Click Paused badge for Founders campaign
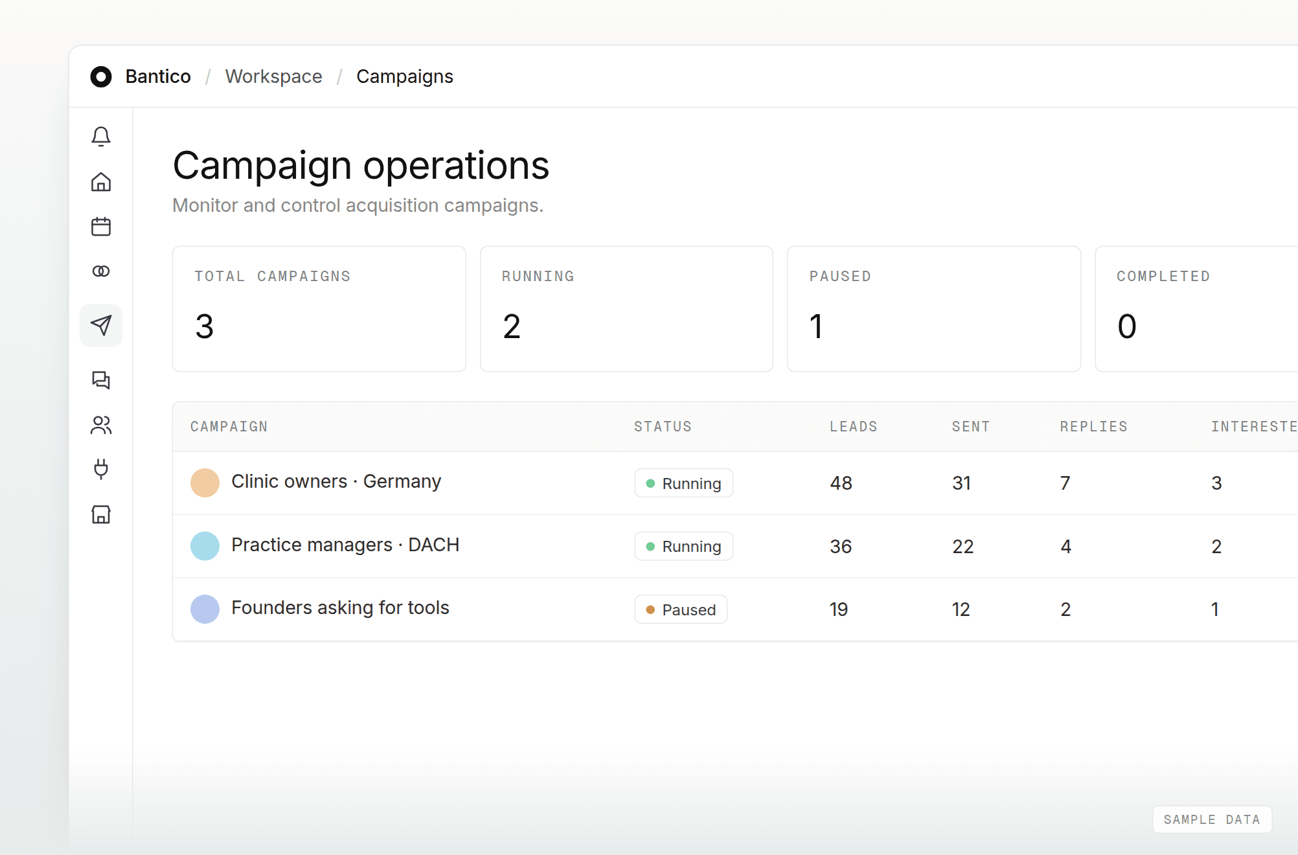This screenshot has width=1298, height=855. pyautogui.click(x=681, y=610)
